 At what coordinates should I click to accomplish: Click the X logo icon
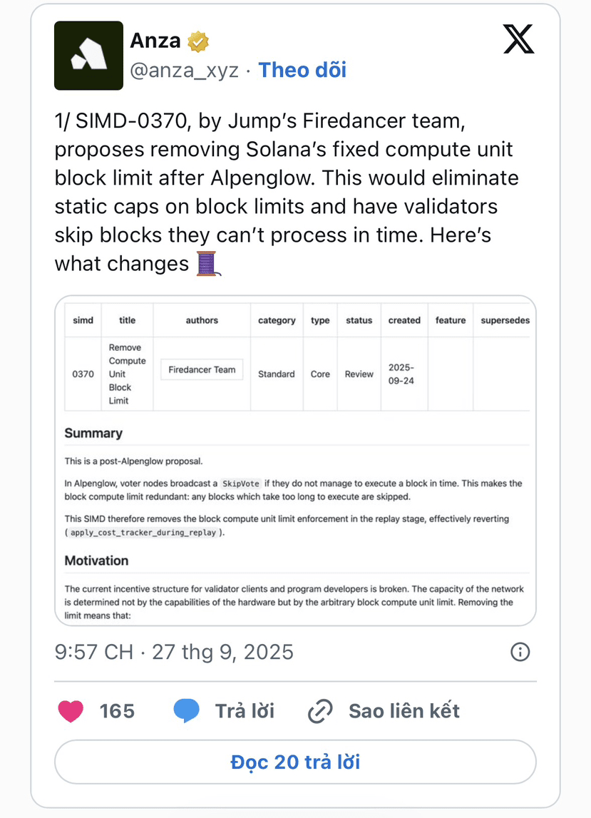tap(518, 39)
